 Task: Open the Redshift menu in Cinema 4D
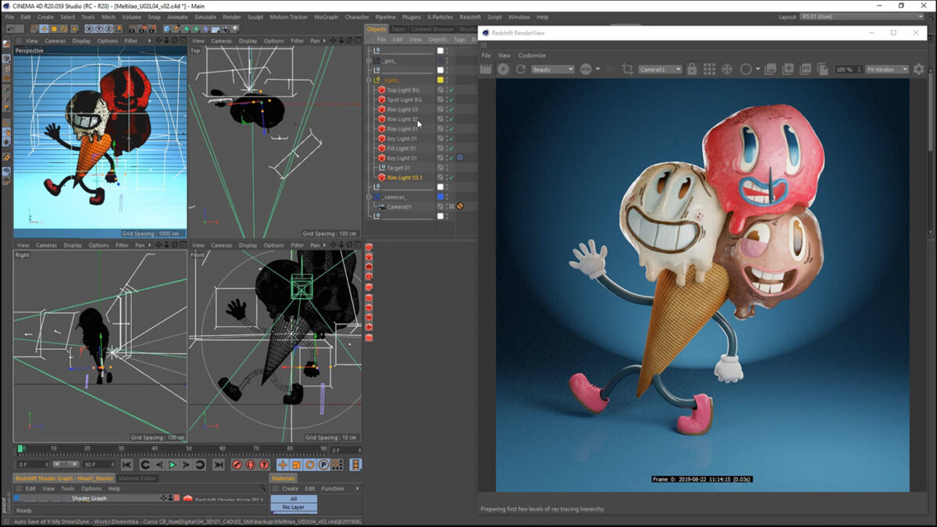click(x=470, y=16)
